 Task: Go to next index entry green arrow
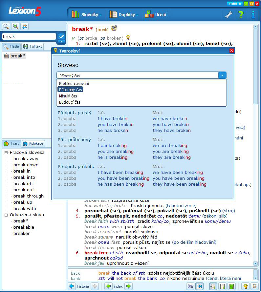pyautogui.click(x=129, y=286)
